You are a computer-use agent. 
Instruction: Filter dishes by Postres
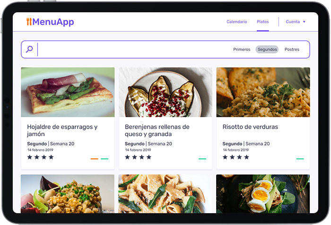point(292,49)
